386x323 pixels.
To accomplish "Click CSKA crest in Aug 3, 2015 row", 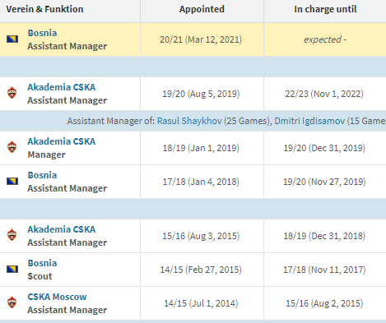I will click(12, 235).
